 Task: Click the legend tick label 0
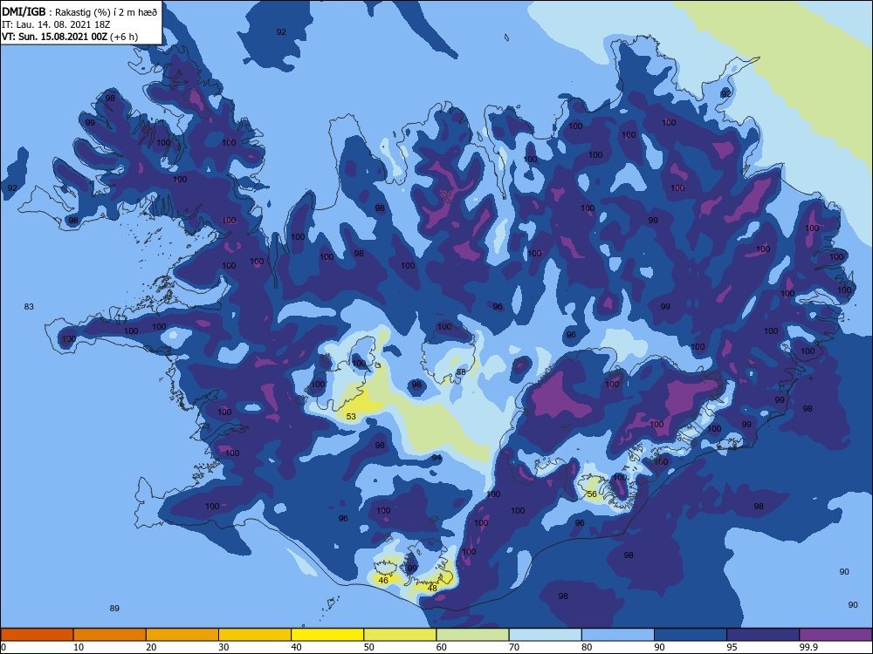pyautogui.click(x=3, y=647)
